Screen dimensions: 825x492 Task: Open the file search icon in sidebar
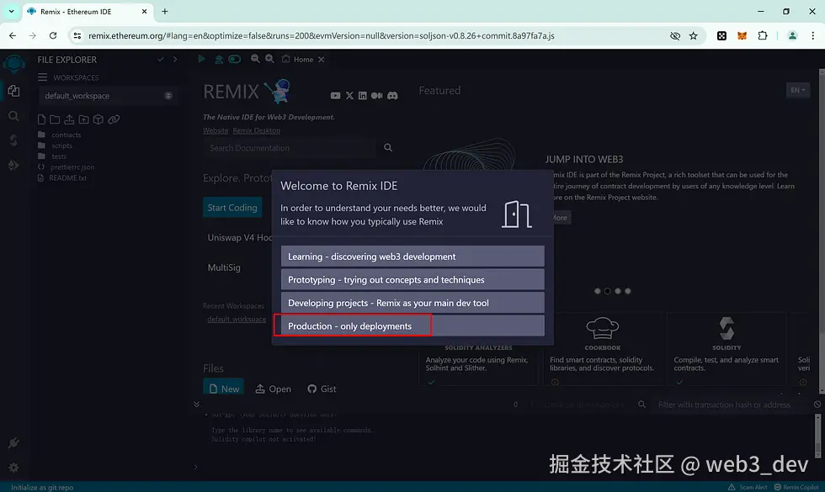point(13,116)
